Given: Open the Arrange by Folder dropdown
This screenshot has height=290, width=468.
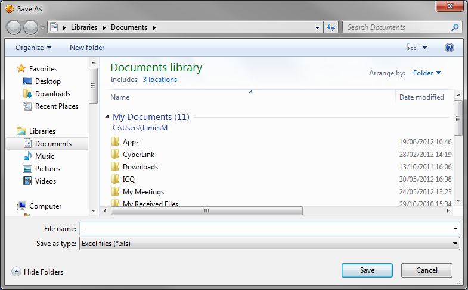Looking at the screenshot, I should tap(427, 73).
